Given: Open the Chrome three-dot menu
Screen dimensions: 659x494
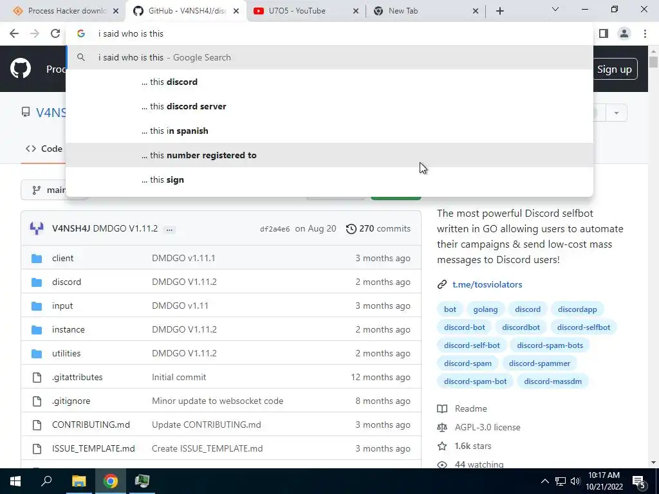Looking at the screenshot, I should pyautogui.click(x=645, y=33).
